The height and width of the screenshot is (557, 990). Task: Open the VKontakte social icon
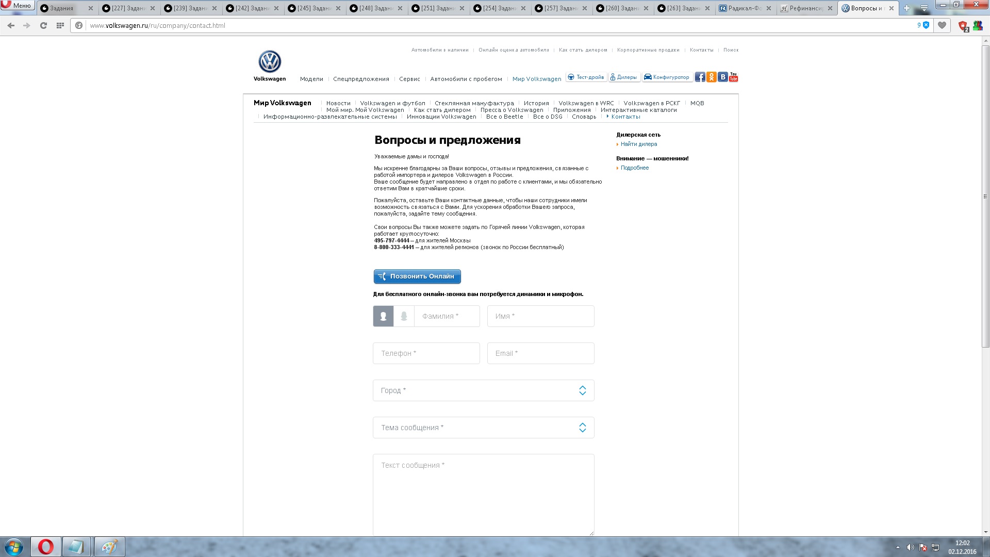point(722,77)
